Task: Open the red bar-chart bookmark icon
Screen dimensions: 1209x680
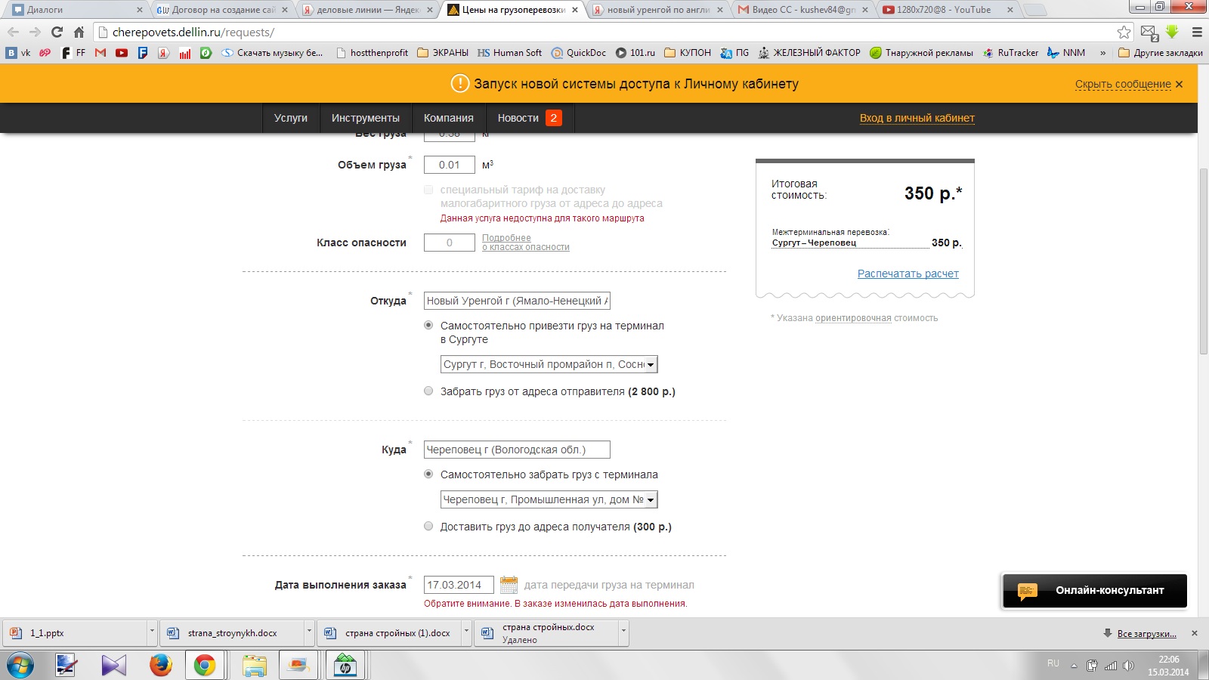Action: [x=185, y=53]
